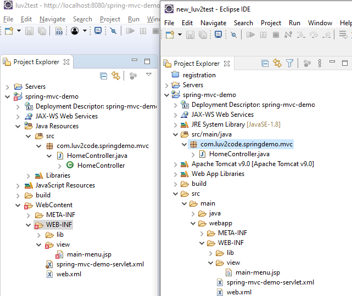
Task: Click Save All icon in luv2test window toolbar
Action: [42, 31]
